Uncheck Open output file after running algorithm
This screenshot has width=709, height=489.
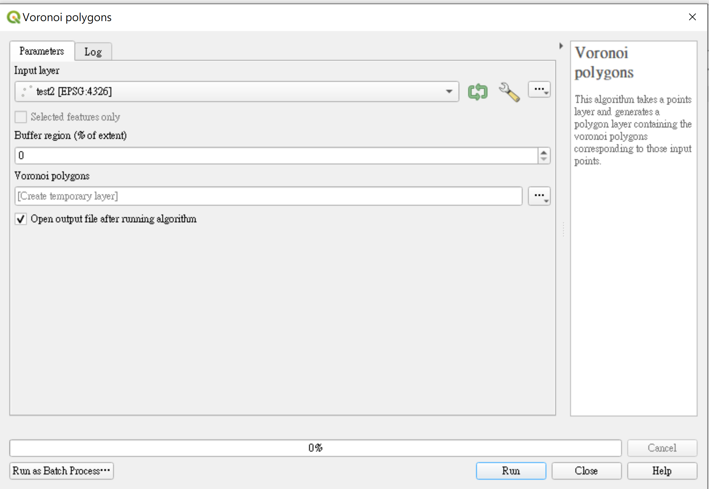(x=21, y=219)
